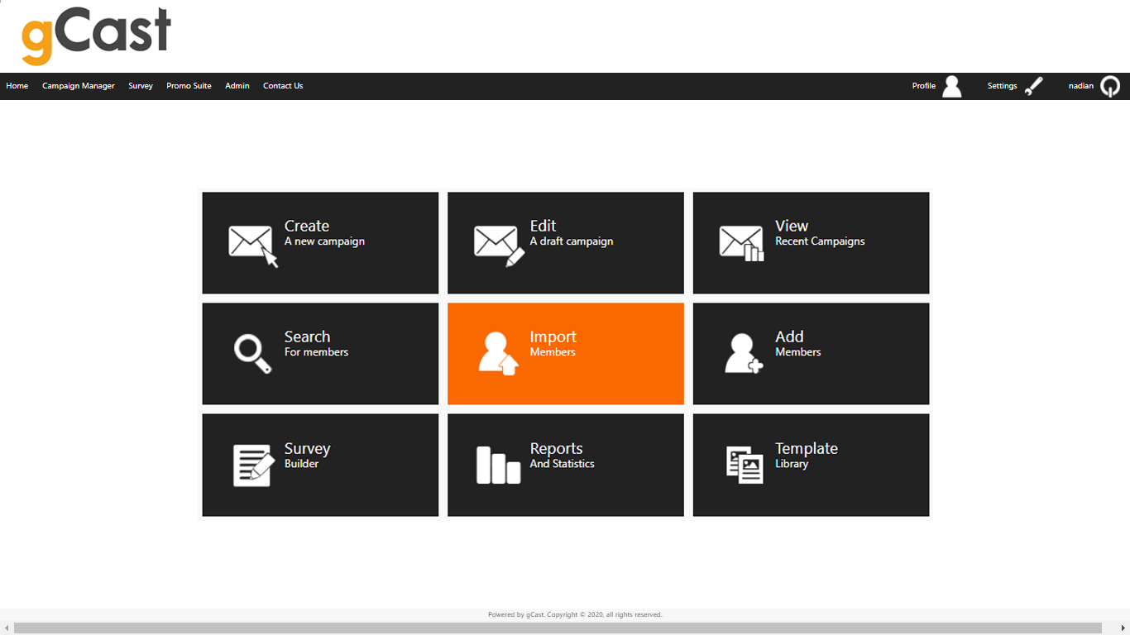This screenshot has height=635, width=1130.
Task: Select the Search magnifying glass icon
Action: [251, 354]
